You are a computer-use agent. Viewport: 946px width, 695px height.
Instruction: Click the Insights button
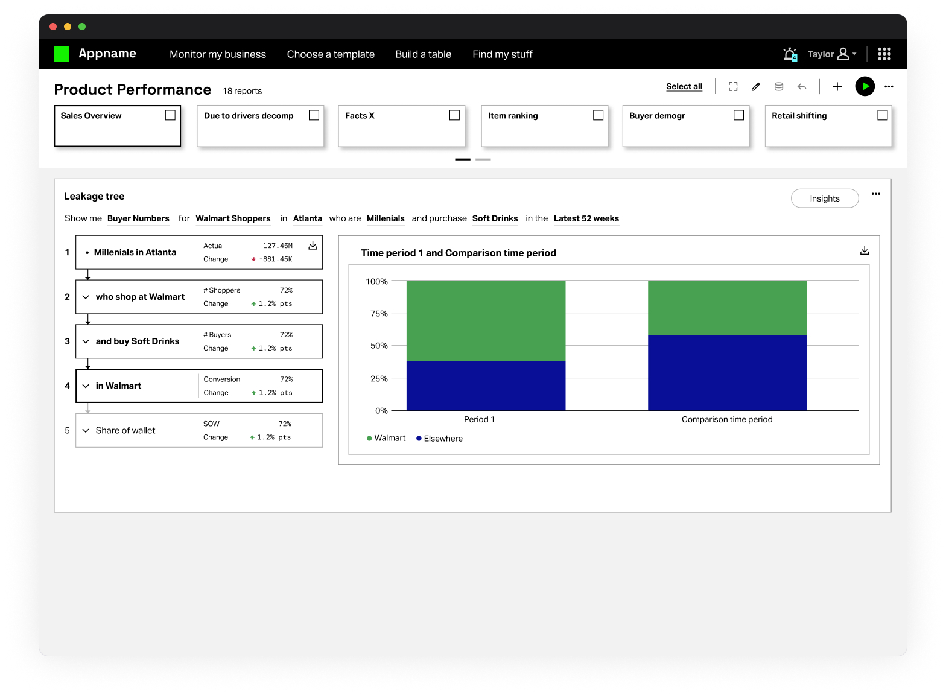[824, 198]
